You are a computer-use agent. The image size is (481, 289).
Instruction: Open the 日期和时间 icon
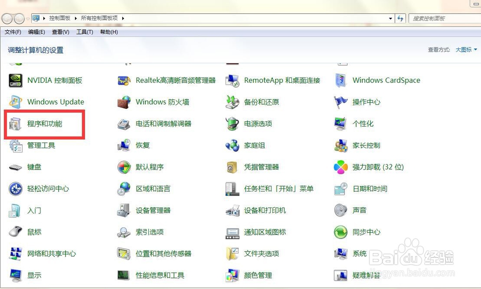pos(341,188)
